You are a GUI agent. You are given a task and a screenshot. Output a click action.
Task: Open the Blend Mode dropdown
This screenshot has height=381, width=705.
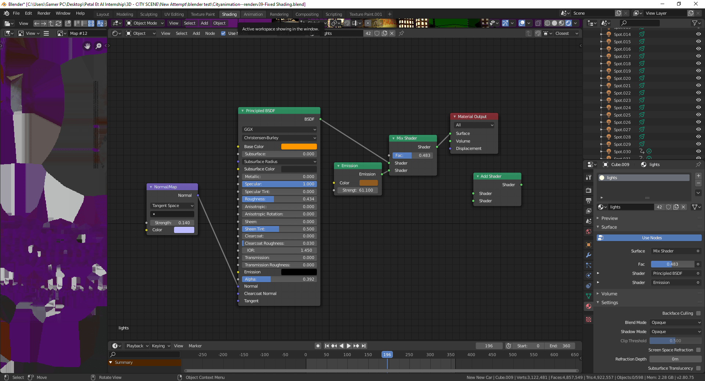pyautogui.click(x=675, y=322)
